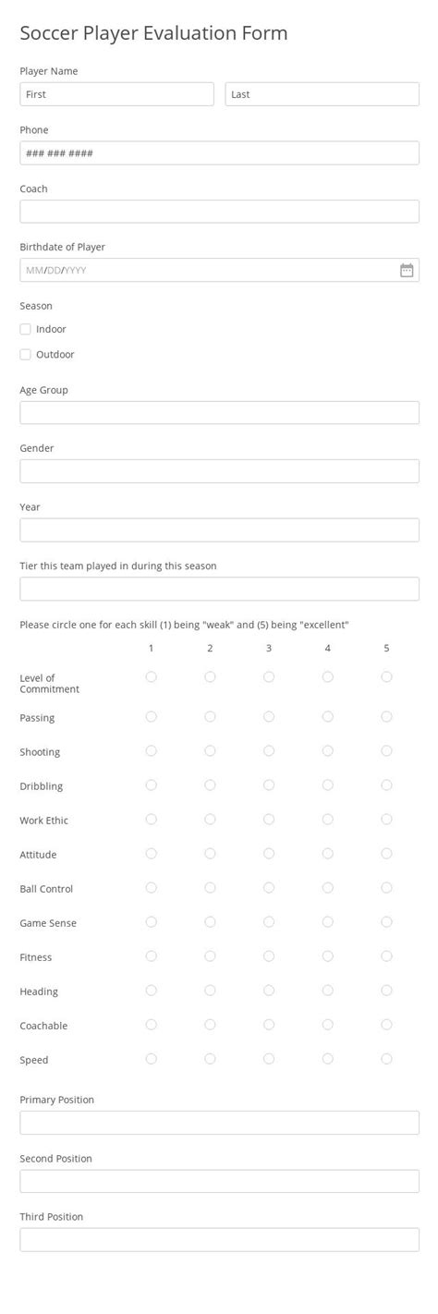This screenshot has width=438, height=1314.
Task: Focus the Birthdate of Player field
Action: coord(220,270)
